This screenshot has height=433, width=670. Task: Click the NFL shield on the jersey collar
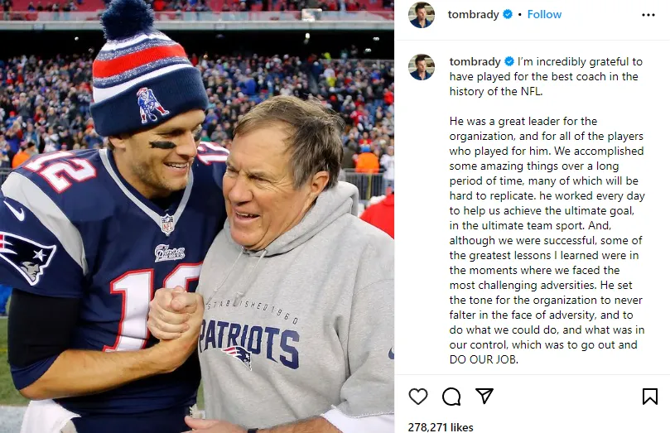click(x=167, y=224)
